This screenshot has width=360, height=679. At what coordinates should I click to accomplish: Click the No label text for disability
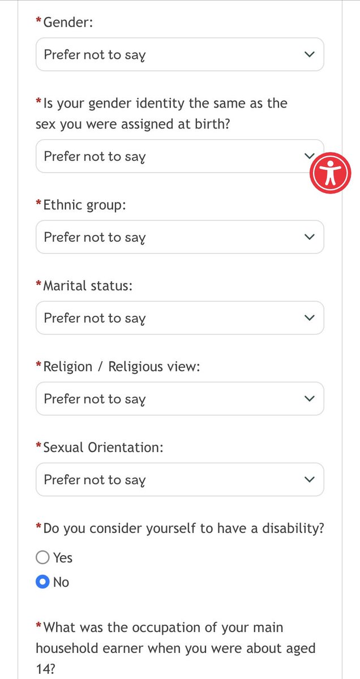[x=61, y=582]
